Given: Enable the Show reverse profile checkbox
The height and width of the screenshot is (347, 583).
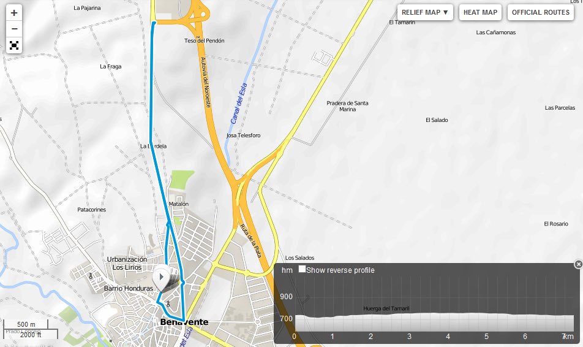Looking at the screenshot, I should tap(303, 269).
